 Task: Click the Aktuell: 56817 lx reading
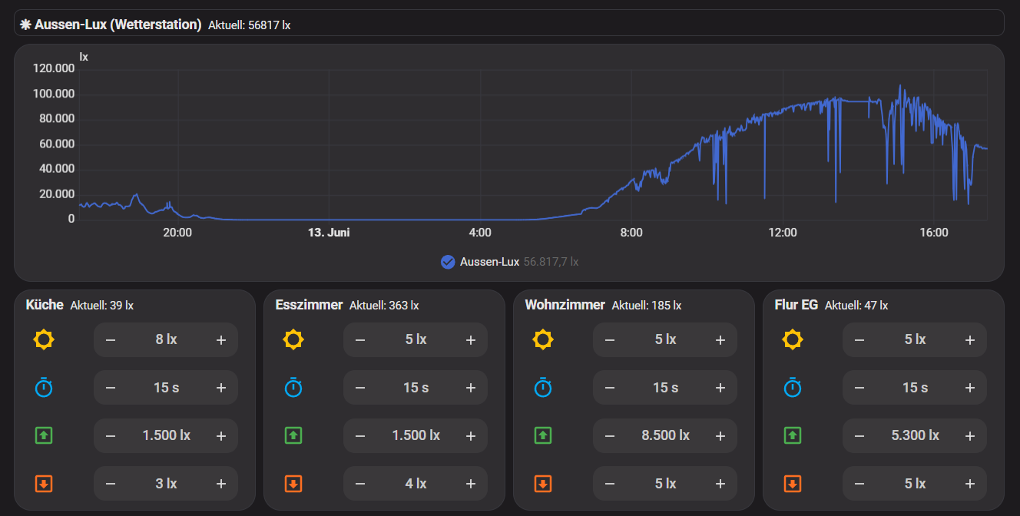[x=250, y=25]
